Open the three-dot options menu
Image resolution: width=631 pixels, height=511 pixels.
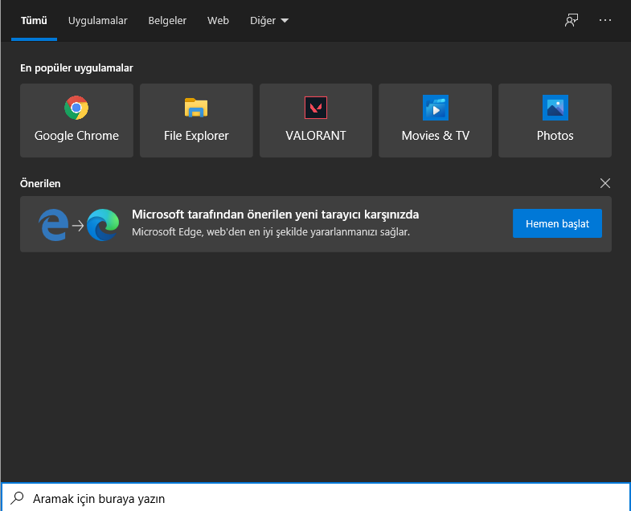pos(604,20)
